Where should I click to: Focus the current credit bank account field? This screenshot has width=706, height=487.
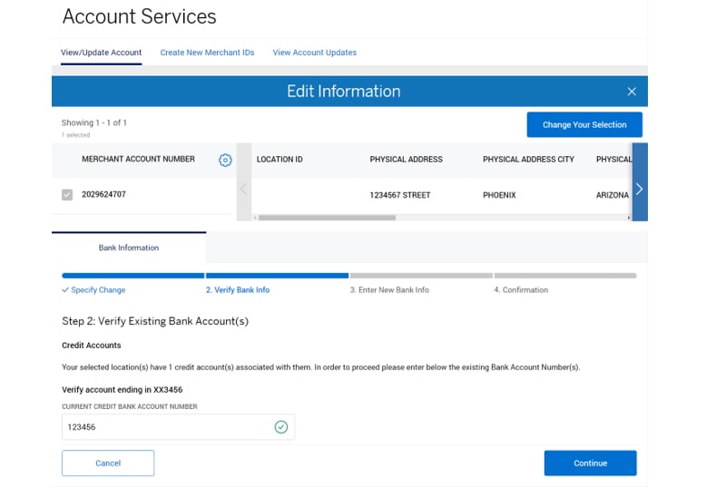point(168,427)
